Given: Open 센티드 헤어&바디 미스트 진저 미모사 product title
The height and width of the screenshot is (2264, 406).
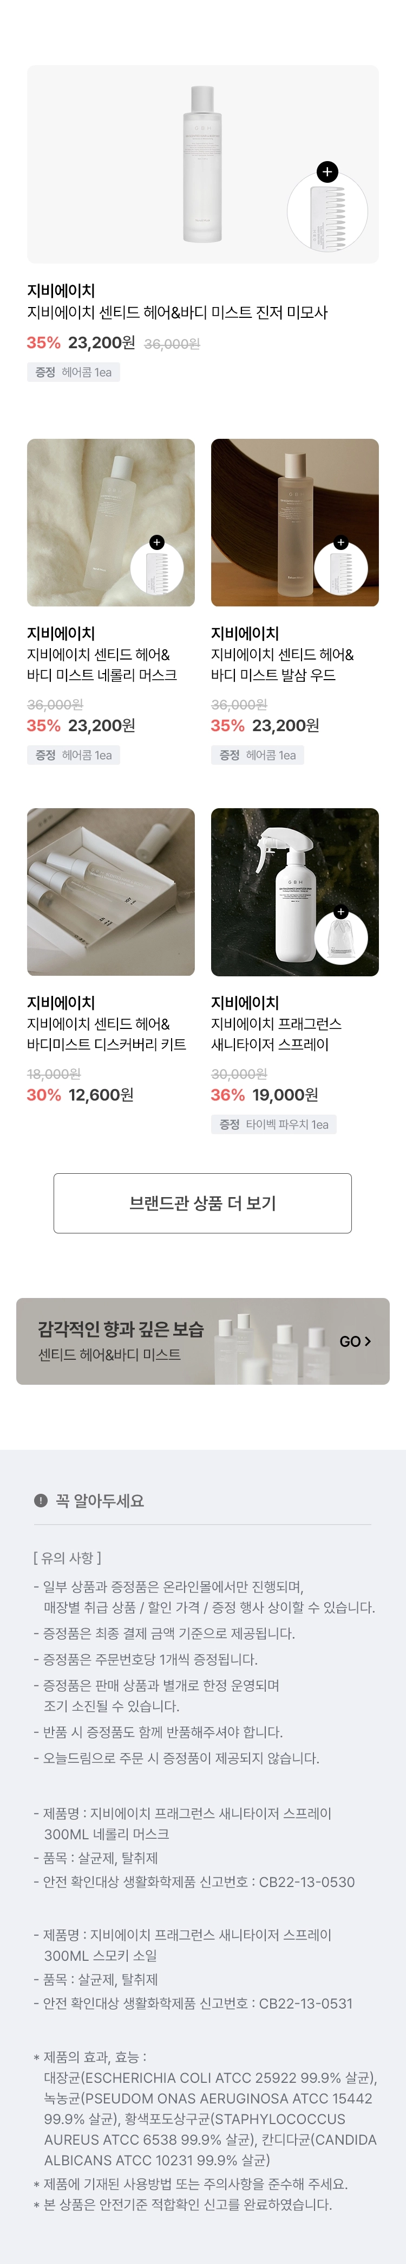Looking at the screenshot, I should pyautogui.click(x=177, y=312).
